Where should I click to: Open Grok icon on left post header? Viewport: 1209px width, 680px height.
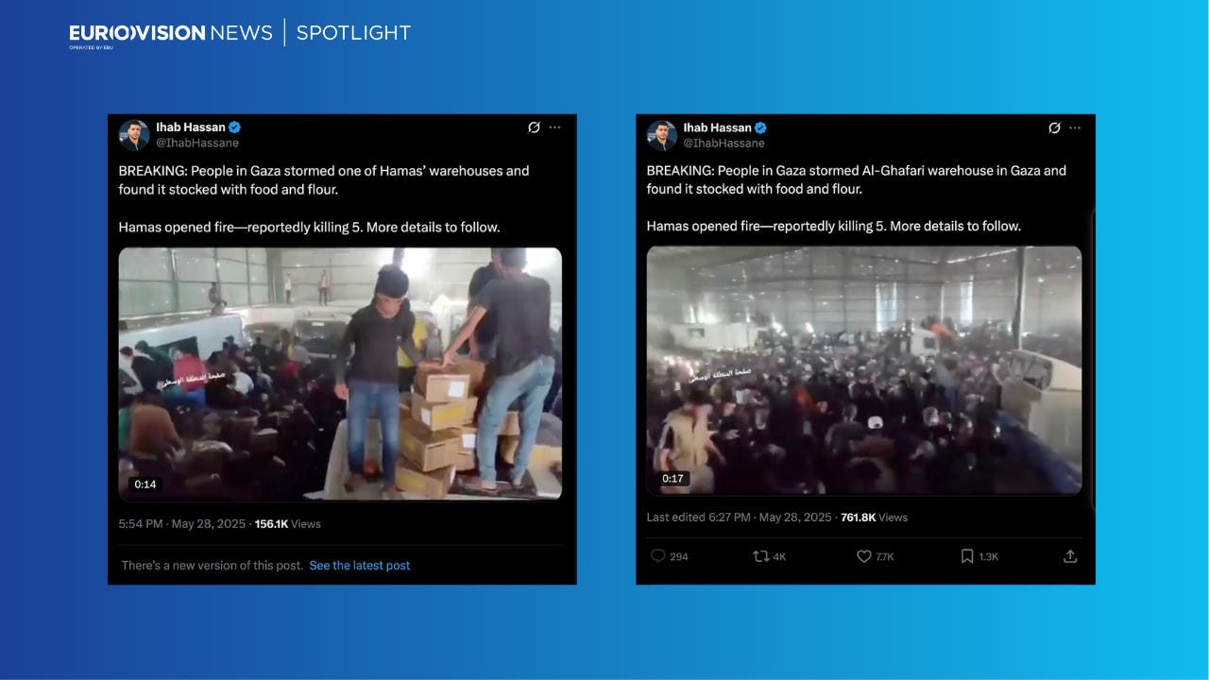point(534,127)
